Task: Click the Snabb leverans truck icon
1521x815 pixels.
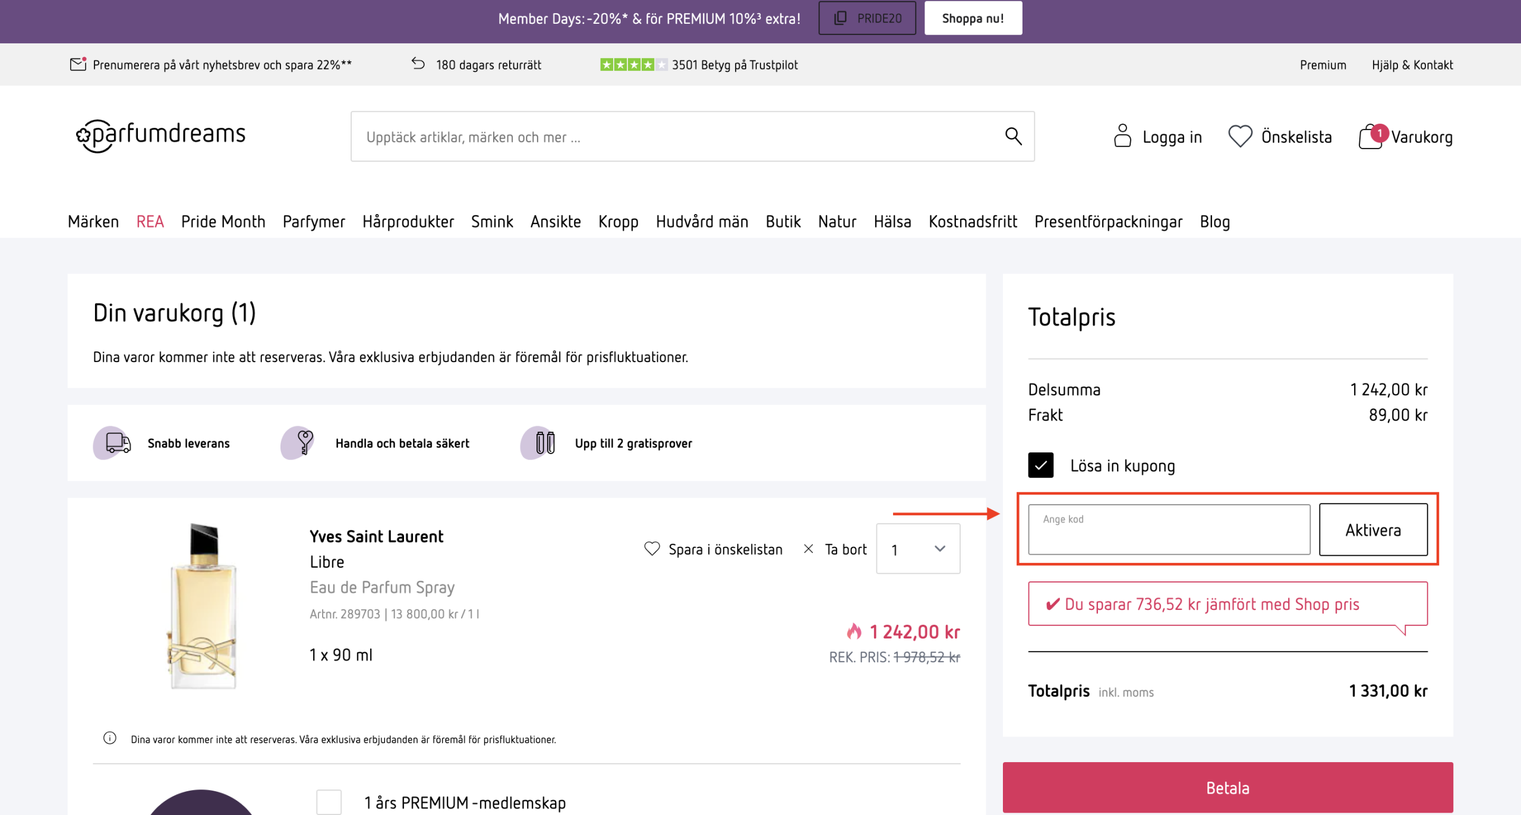Action: coord(112,443)
